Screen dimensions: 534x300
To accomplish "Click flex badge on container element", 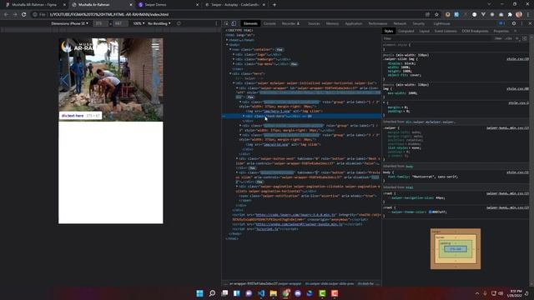I will (280, 50).
